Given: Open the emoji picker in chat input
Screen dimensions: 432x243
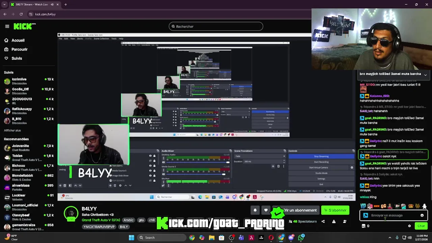Looking at the screenshot, I should (x=422, y=215).
